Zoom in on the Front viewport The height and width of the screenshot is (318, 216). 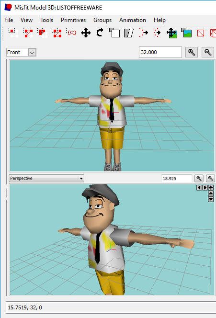192,52
